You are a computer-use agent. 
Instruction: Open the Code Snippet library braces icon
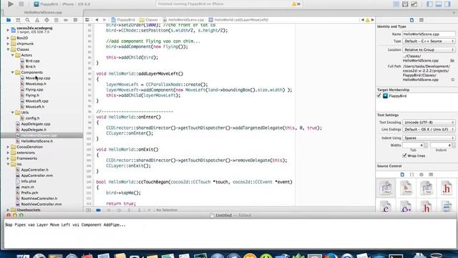click(412, 175)
